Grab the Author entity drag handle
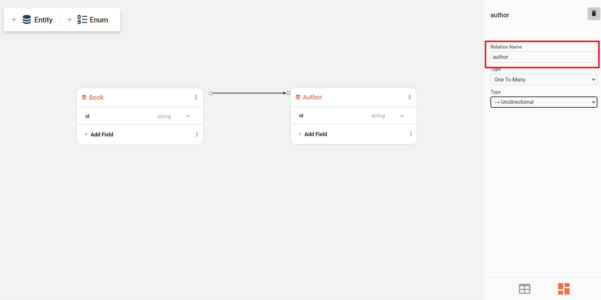This screenshot has width=601, height=300. click(409, 97)
